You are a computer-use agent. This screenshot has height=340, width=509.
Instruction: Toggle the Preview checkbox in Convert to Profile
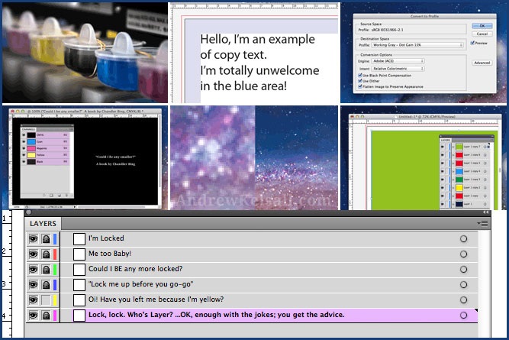(x=475, y=44)
